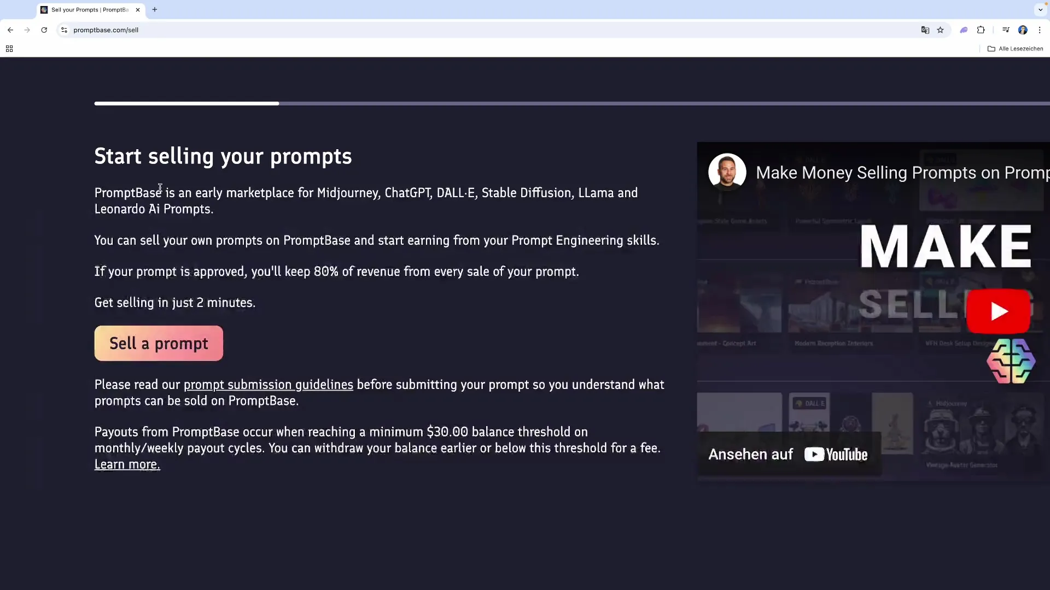1050x590 pixels.
Task: View site information icon in address bar
Action: tap(64, 30)
